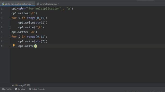Screen dimensions: 165x92
Task: Click op1.write(str(i)) on line 4
Action: point(33,23)
